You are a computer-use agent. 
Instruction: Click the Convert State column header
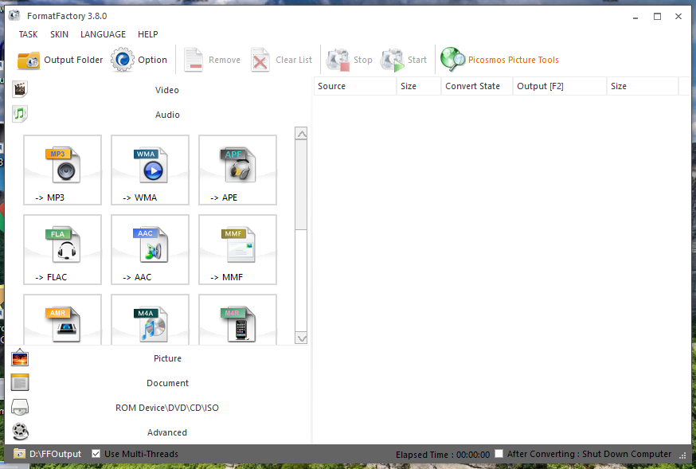(477, 86)
